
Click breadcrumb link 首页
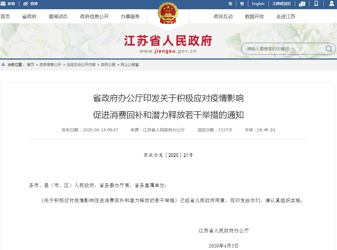30,65
